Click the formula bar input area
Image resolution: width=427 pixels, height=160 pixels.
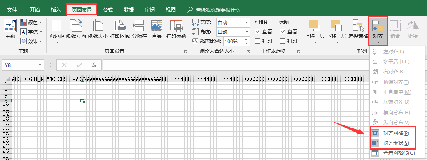pyautogui.click(x=236, y=65)
